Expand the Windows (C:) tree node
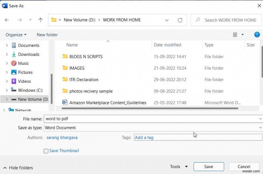Viewport: 263px width, 174px height. (7, 90)
